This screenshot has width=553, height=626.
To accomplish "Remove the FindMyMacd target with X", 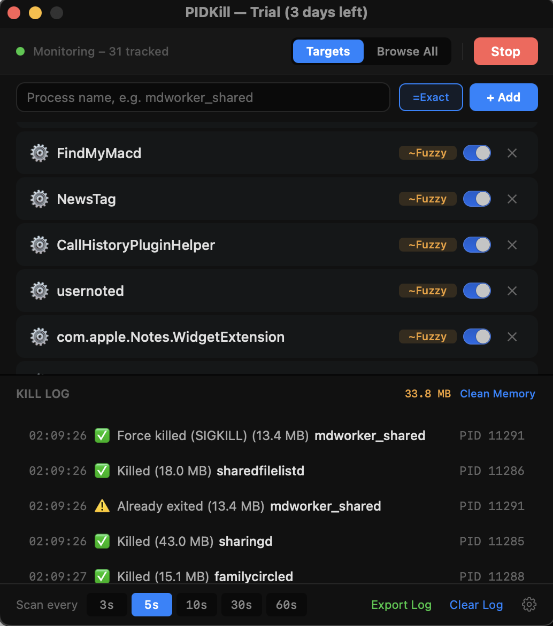I will pos(512,153).
